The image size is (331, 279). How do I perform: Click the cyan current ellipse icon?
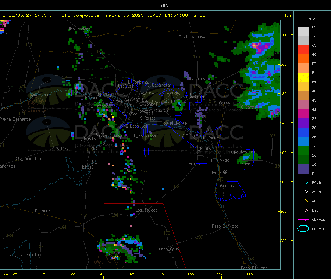point(303,228)
